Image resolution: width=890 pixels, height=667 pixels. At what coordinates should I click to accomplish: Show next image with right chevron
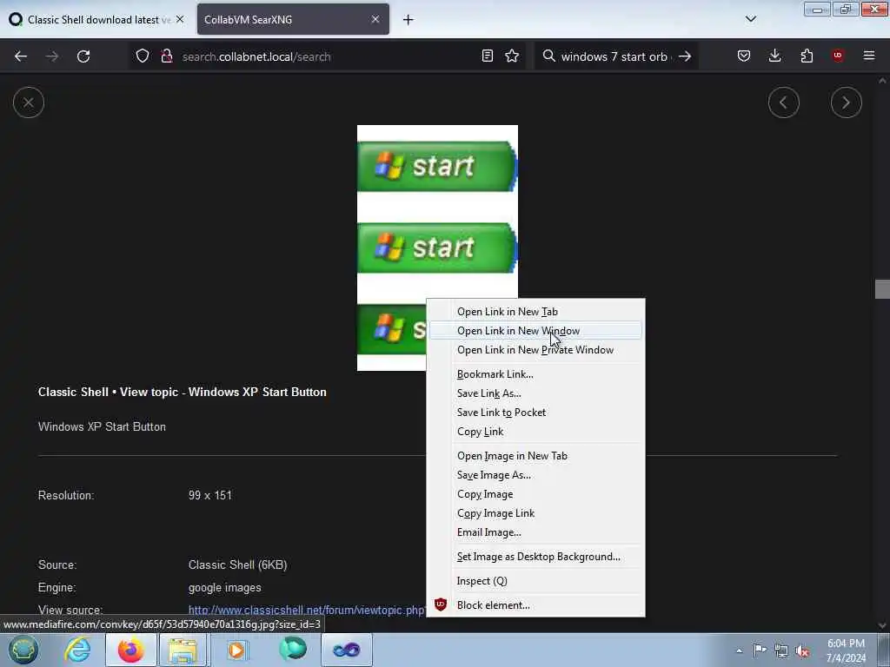click(847, 102)
